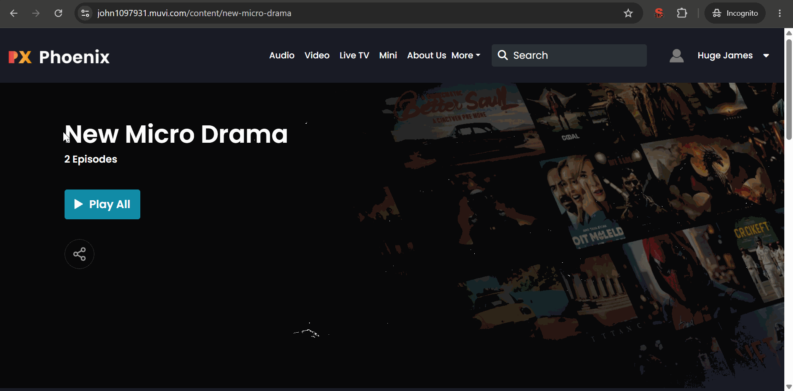
Task: Bookmark this page with the star icon
Action: (x=628, y=13)
